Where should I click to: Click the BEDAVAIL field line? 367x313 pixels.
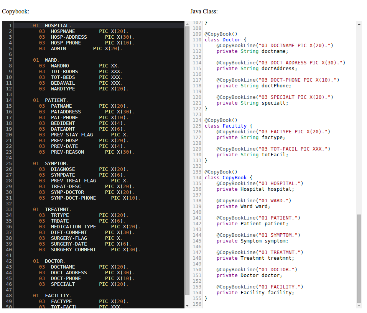tap(81, 83)
